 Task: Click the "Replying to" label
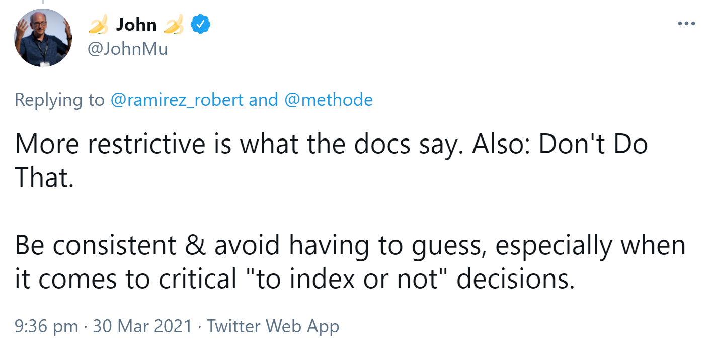pos(59,100)
